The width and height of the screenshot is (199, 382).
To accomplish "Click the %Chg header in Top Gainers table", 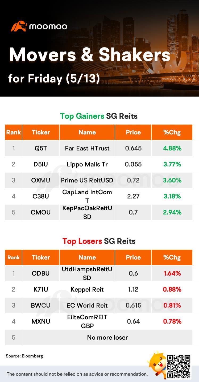I will 172,132.
